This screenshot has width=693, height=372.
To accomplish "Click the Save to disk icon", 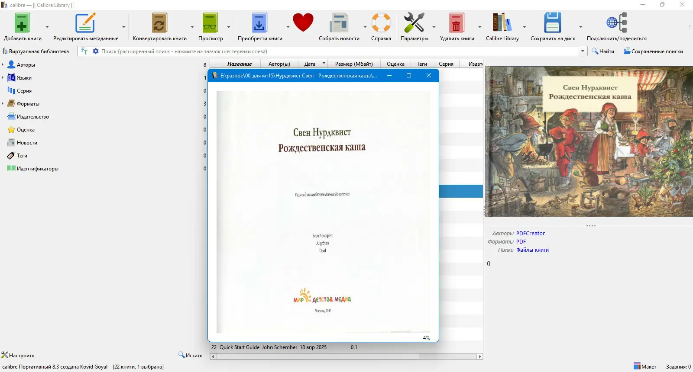I will click(x=553, y=23).
